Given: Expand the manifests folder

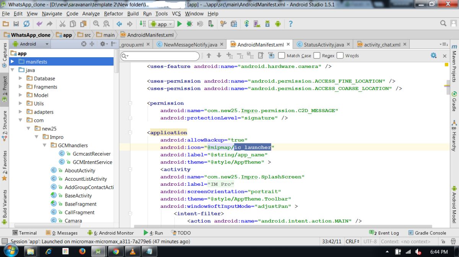Looking at the screenshot, I should tap(12, 61).
